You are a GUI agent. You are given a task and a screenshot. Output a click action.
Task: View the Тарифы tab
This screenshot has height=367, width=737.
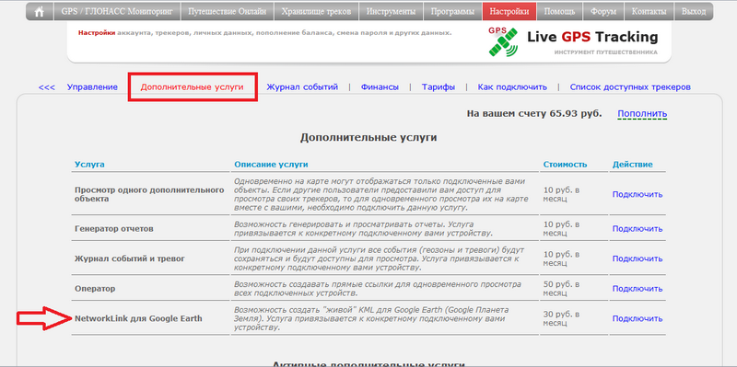[439, 86]
